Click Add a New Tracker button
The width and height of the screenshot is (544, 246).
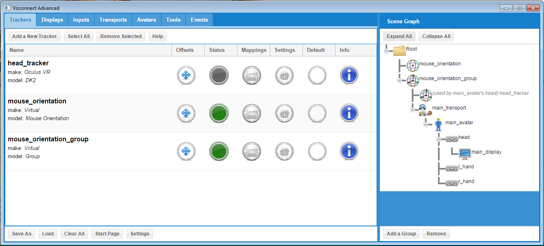34,36
